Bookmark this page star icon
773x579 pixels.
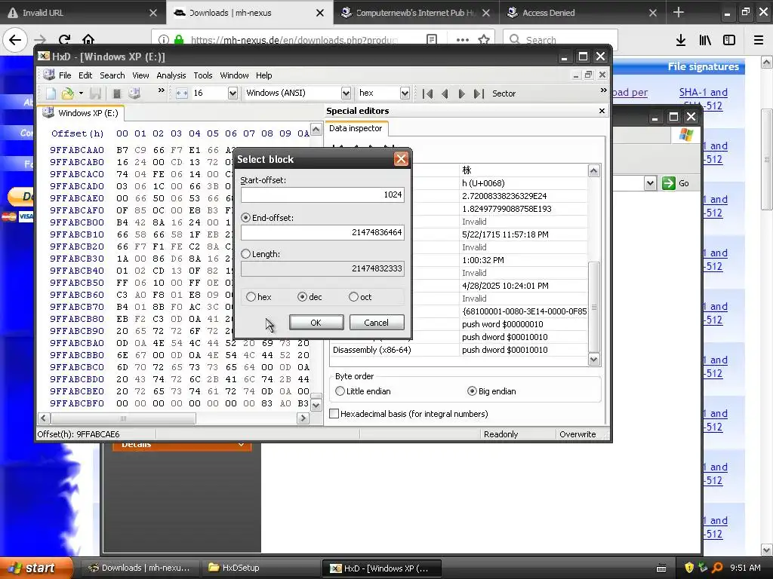[484, 40]
